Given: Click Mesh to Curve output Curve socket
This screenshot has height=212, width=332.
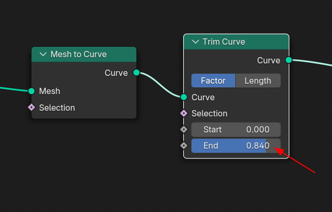Looking at the screenshot, I should click(136, 73).
